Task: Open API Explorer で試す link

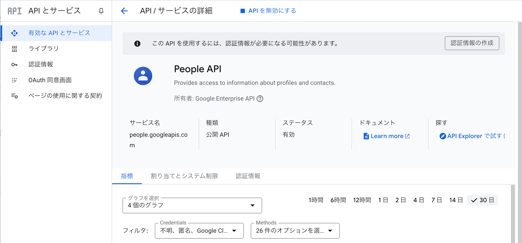Action: click(x=472, y=136)
